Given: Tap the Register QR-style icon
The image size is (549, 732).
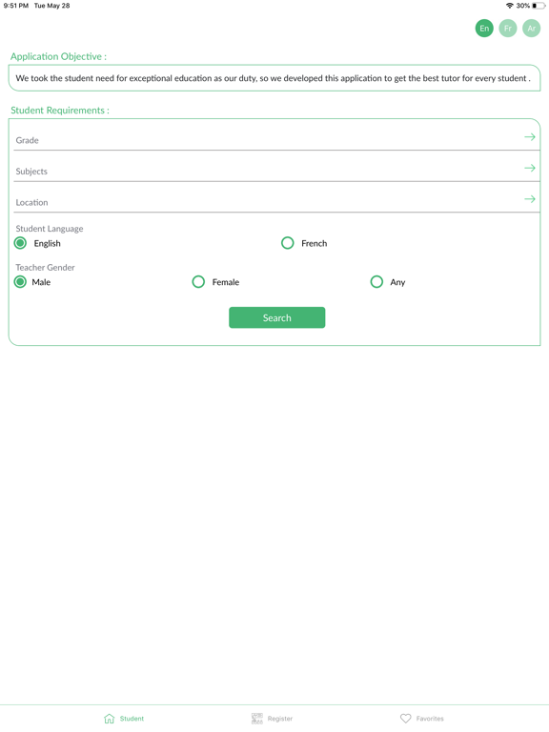Looking at the screenshot, I should point(257,719).
